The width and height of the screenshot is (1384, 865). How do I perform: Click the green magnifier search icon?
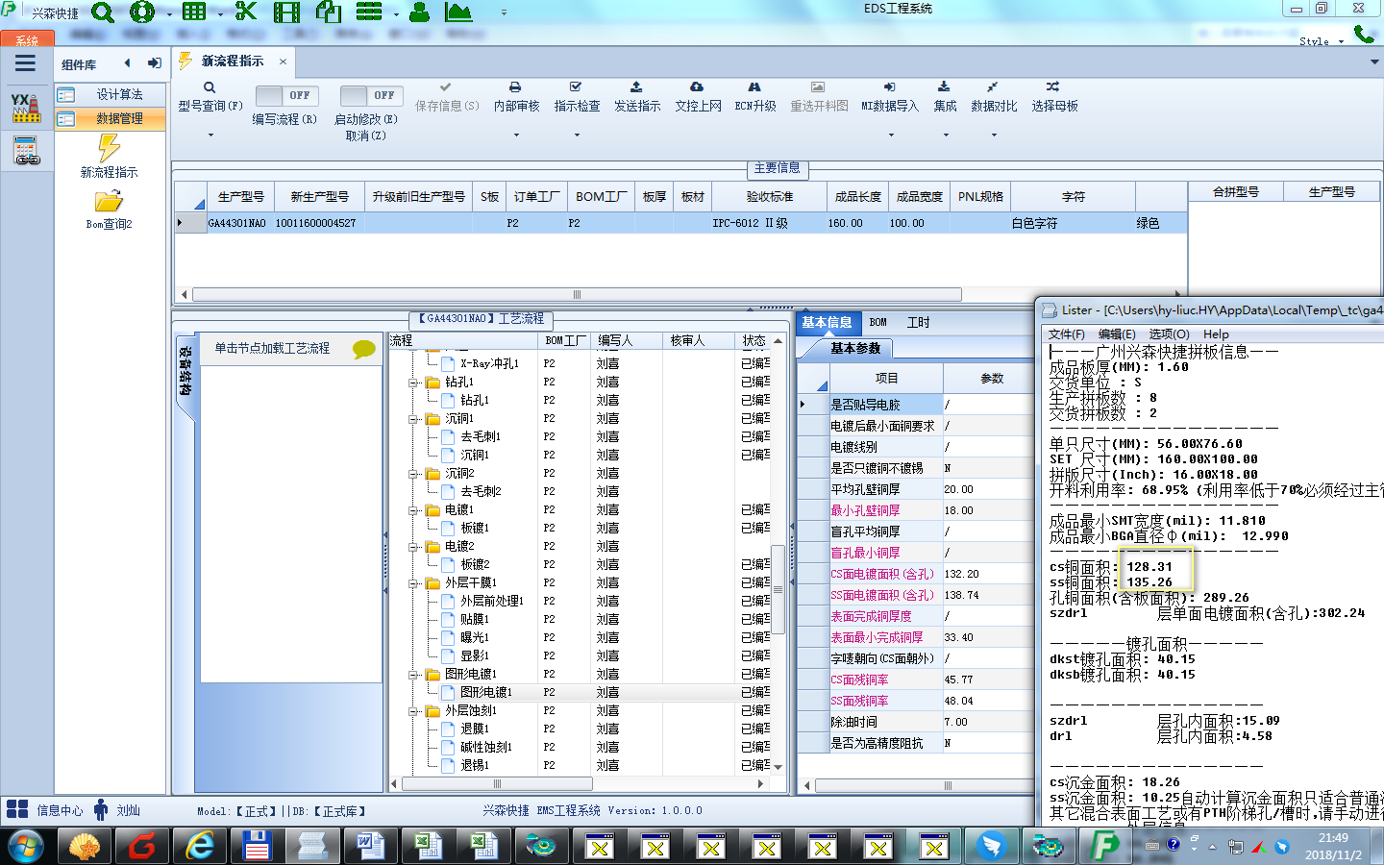(x=103, y=12)
